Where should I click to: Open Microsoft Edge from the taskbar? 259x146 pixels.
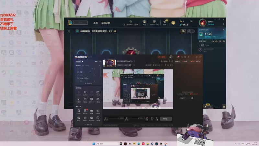coord(139,144)
